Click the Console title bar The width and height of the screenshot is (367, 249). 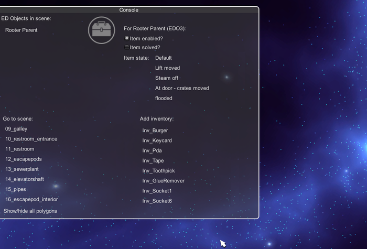click(129, 9)
